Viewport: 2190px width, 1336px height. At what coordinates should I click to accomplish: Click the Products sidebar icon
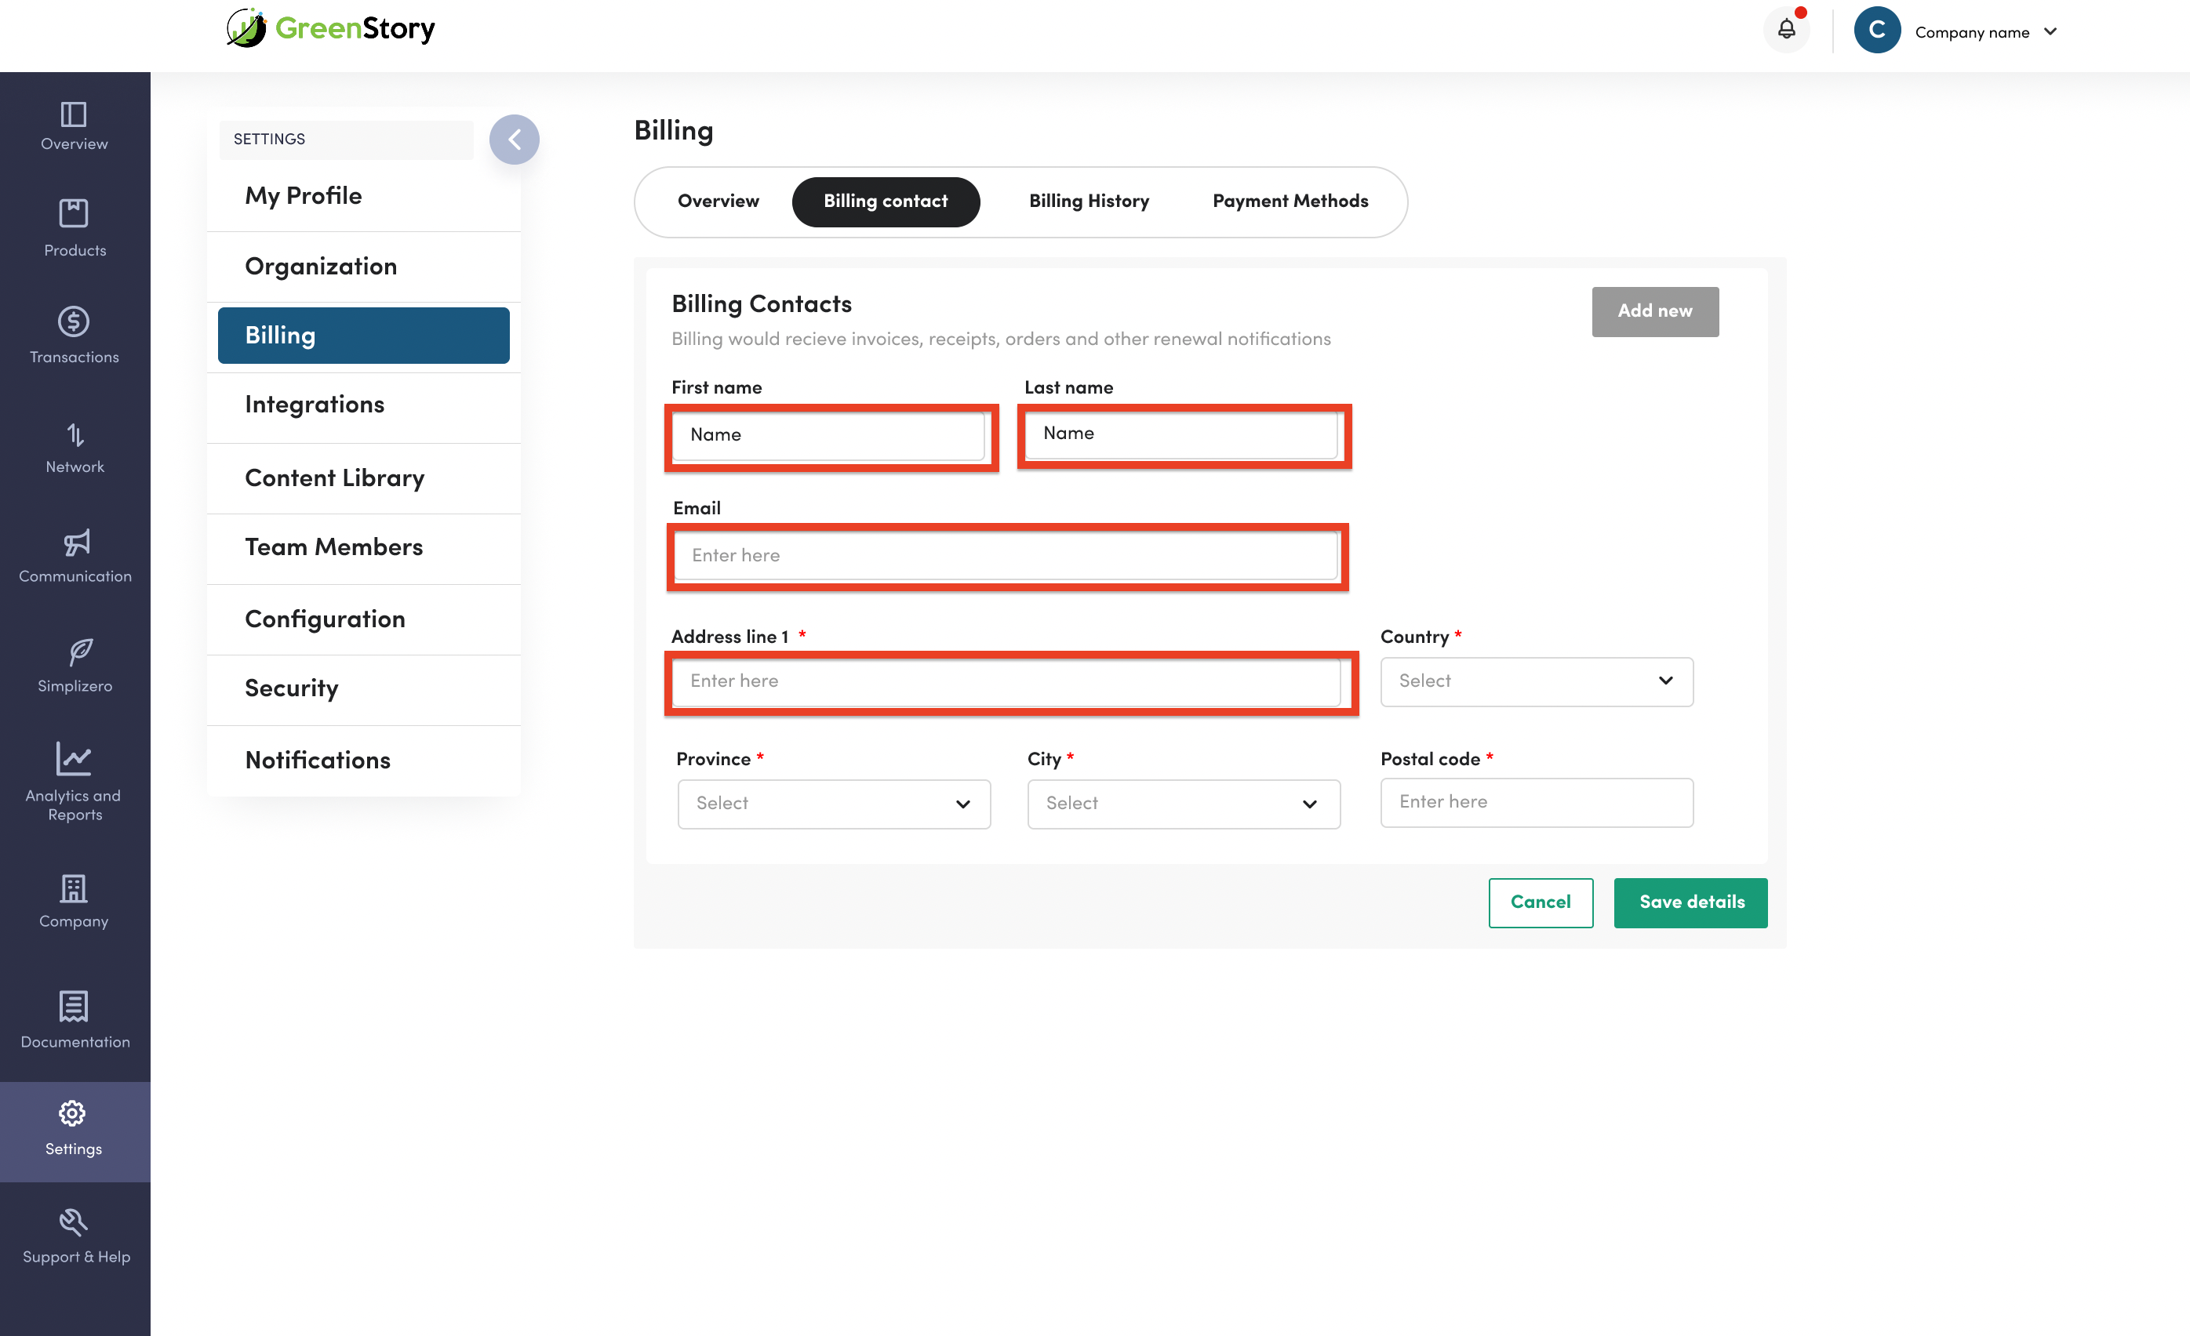(74, 214)
